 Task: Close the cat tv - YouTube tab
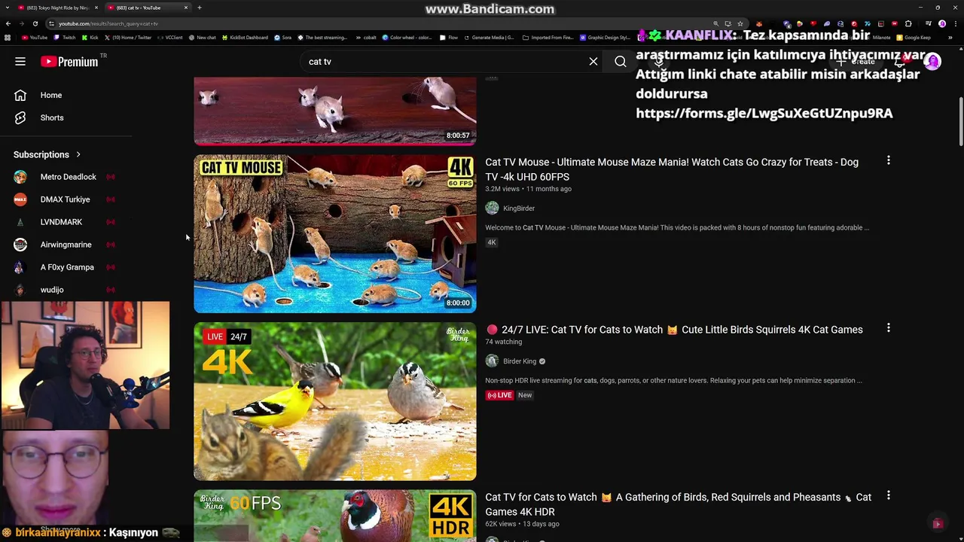[x=186, y=8]
